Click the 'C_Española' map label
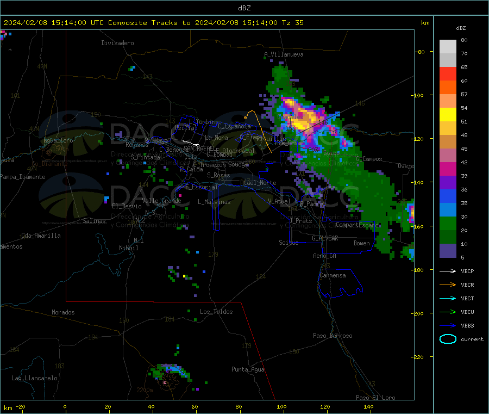489x414 pixels. pos(234,126)
